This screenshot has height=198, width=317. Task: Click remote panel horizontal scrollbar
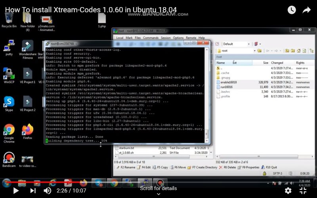pos(258,156)
